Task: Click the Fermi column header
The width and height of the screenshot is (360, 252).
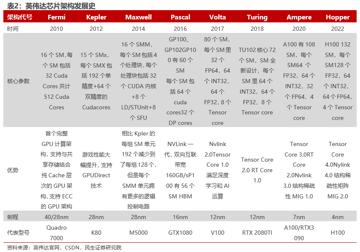Action: point(57,17)
